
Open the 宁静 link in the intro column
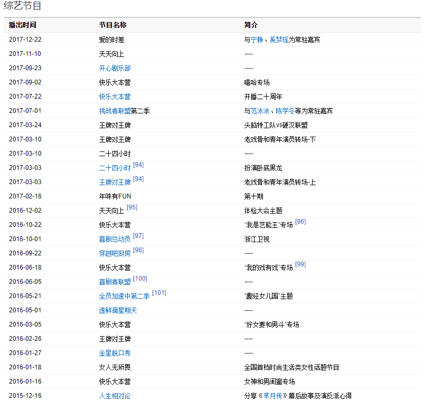257,40
